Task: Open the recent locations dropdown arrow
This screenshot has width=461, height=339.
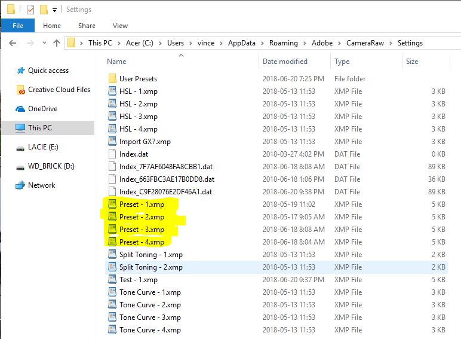Action: tap(44, 43)
